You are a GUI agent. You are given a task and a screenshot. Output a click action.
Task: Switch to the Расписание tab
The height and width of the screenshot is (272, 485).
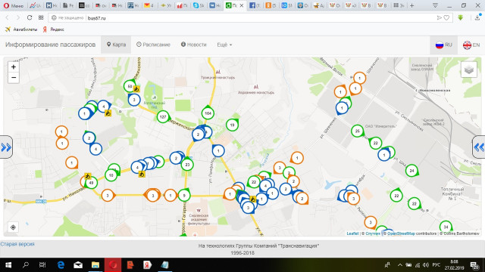tap(153, 45)
